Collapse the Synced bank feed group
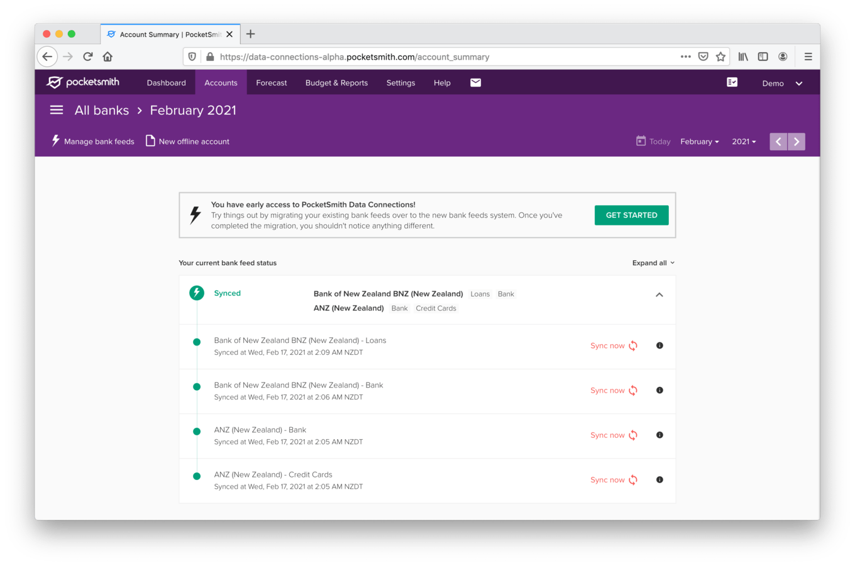 click(x=659, y=295)
